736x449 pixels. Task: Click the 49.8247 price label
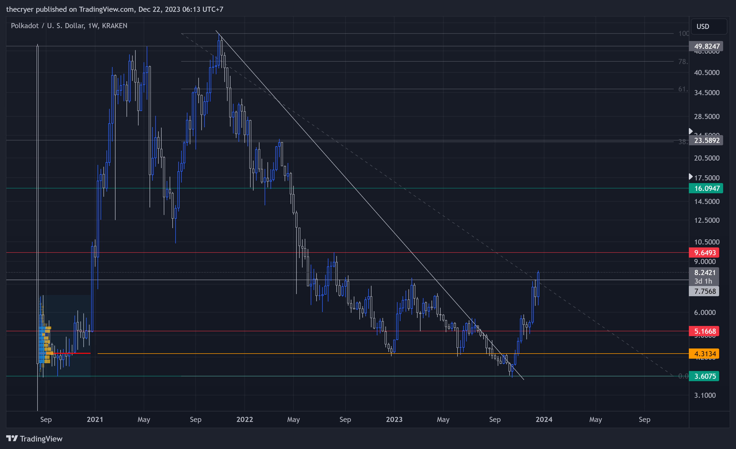[x=706, y=46]
